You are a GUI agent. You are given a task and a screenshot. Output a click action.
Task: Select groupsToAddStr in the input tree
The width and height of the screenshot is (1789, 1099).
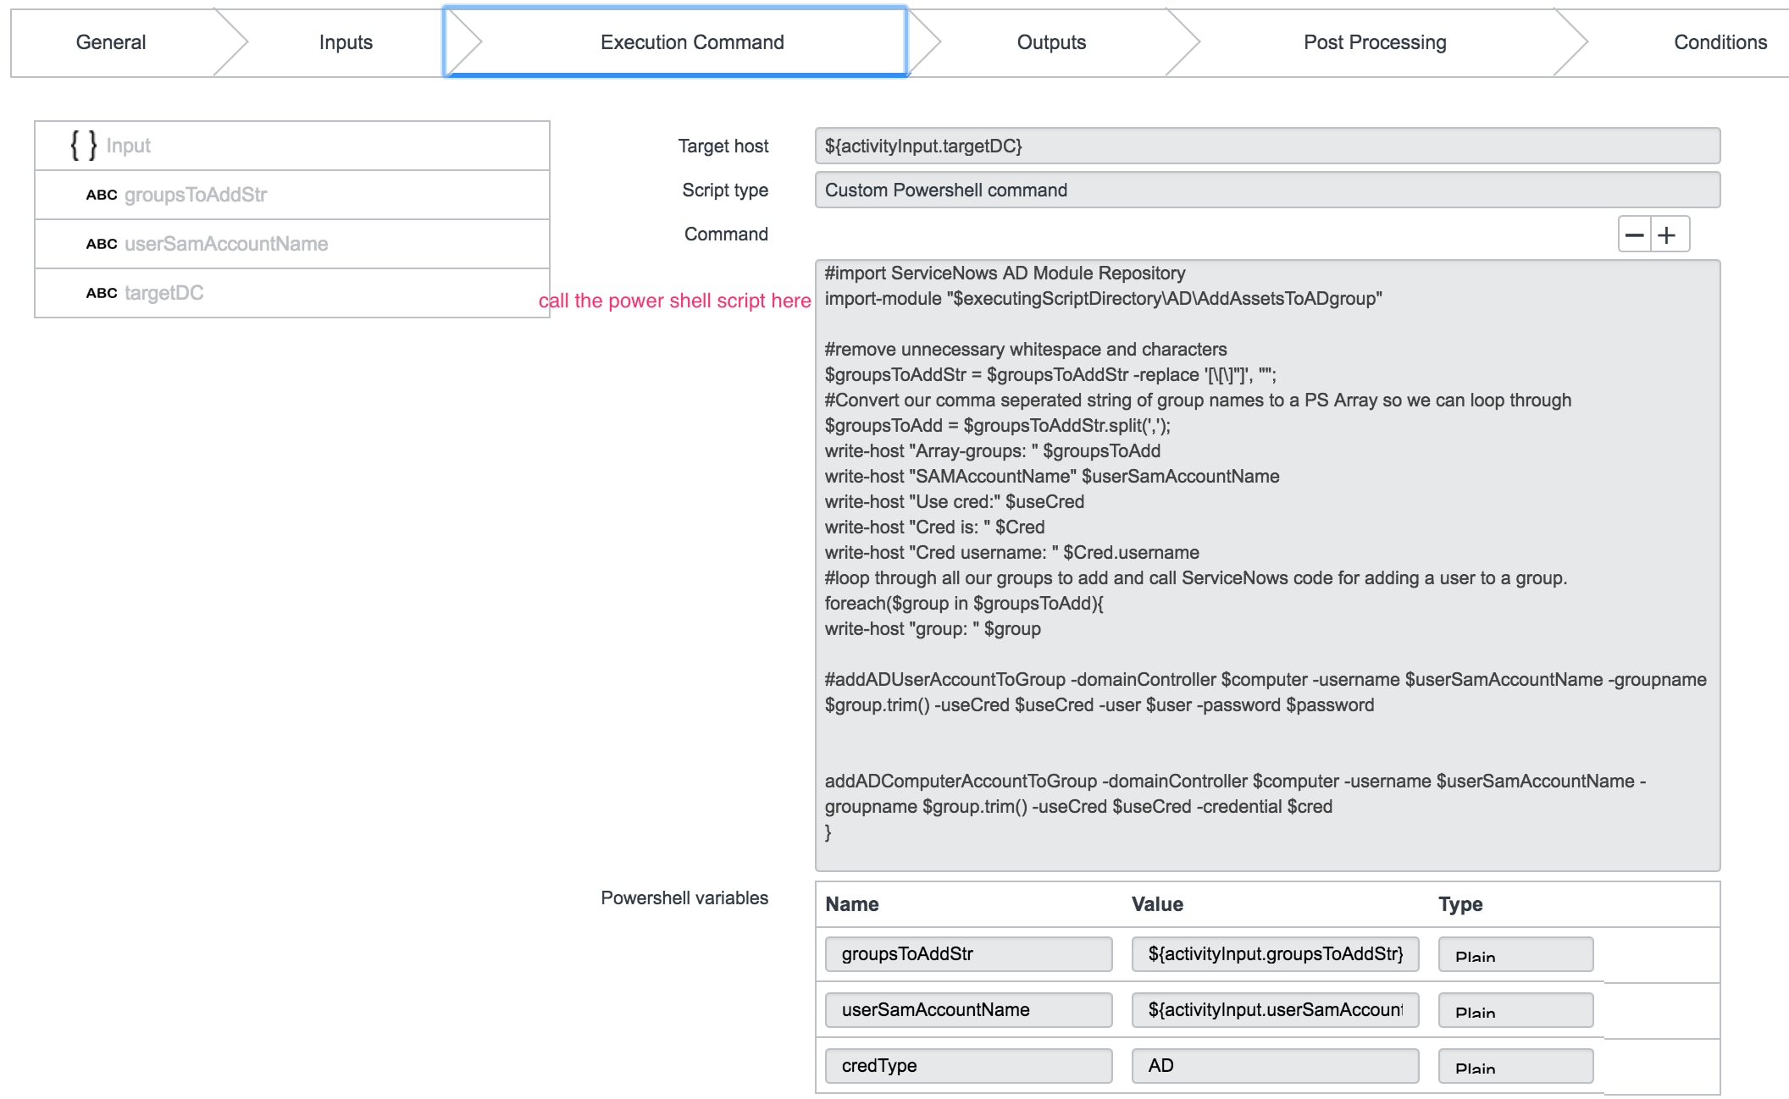coord(292,195)
